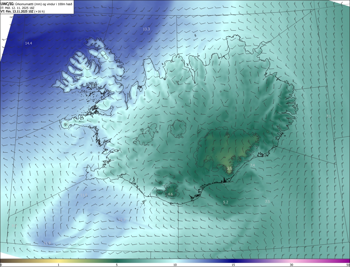Click the 9.2 value label over the Westfjords
Screen dimensions: 350x267
pos(84,66)
